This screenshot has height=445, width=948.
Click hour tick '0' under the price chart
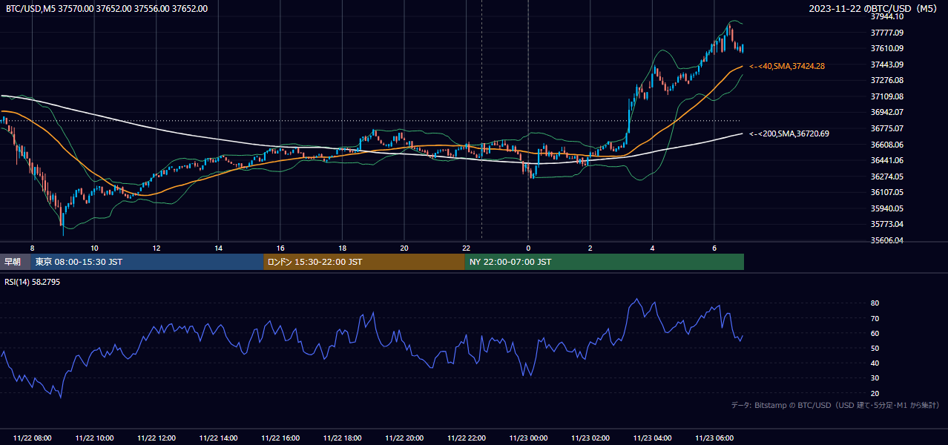[x=528, y=248]
